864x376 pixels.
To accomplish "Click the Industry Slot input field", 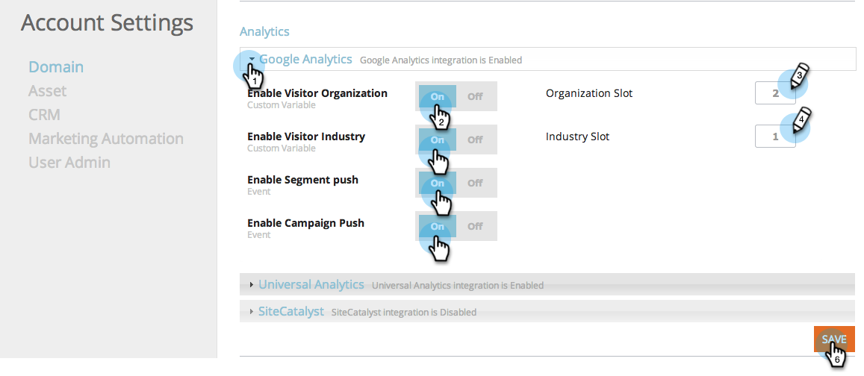I will pyautogui.click(x=775, y=137).
